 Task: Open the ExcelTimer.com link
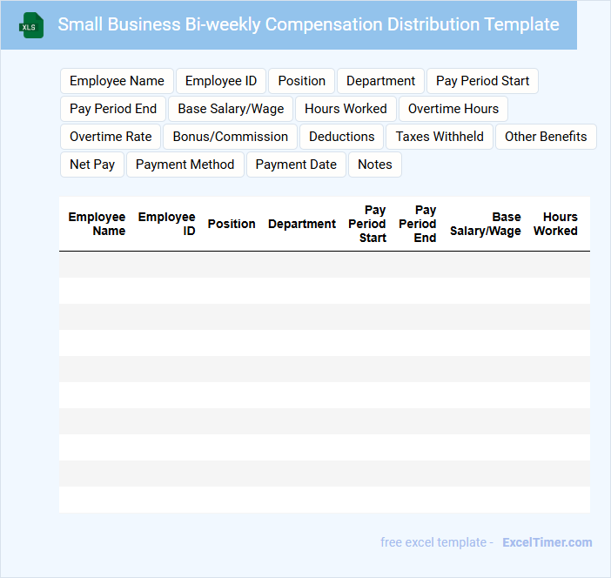(547, 542)
